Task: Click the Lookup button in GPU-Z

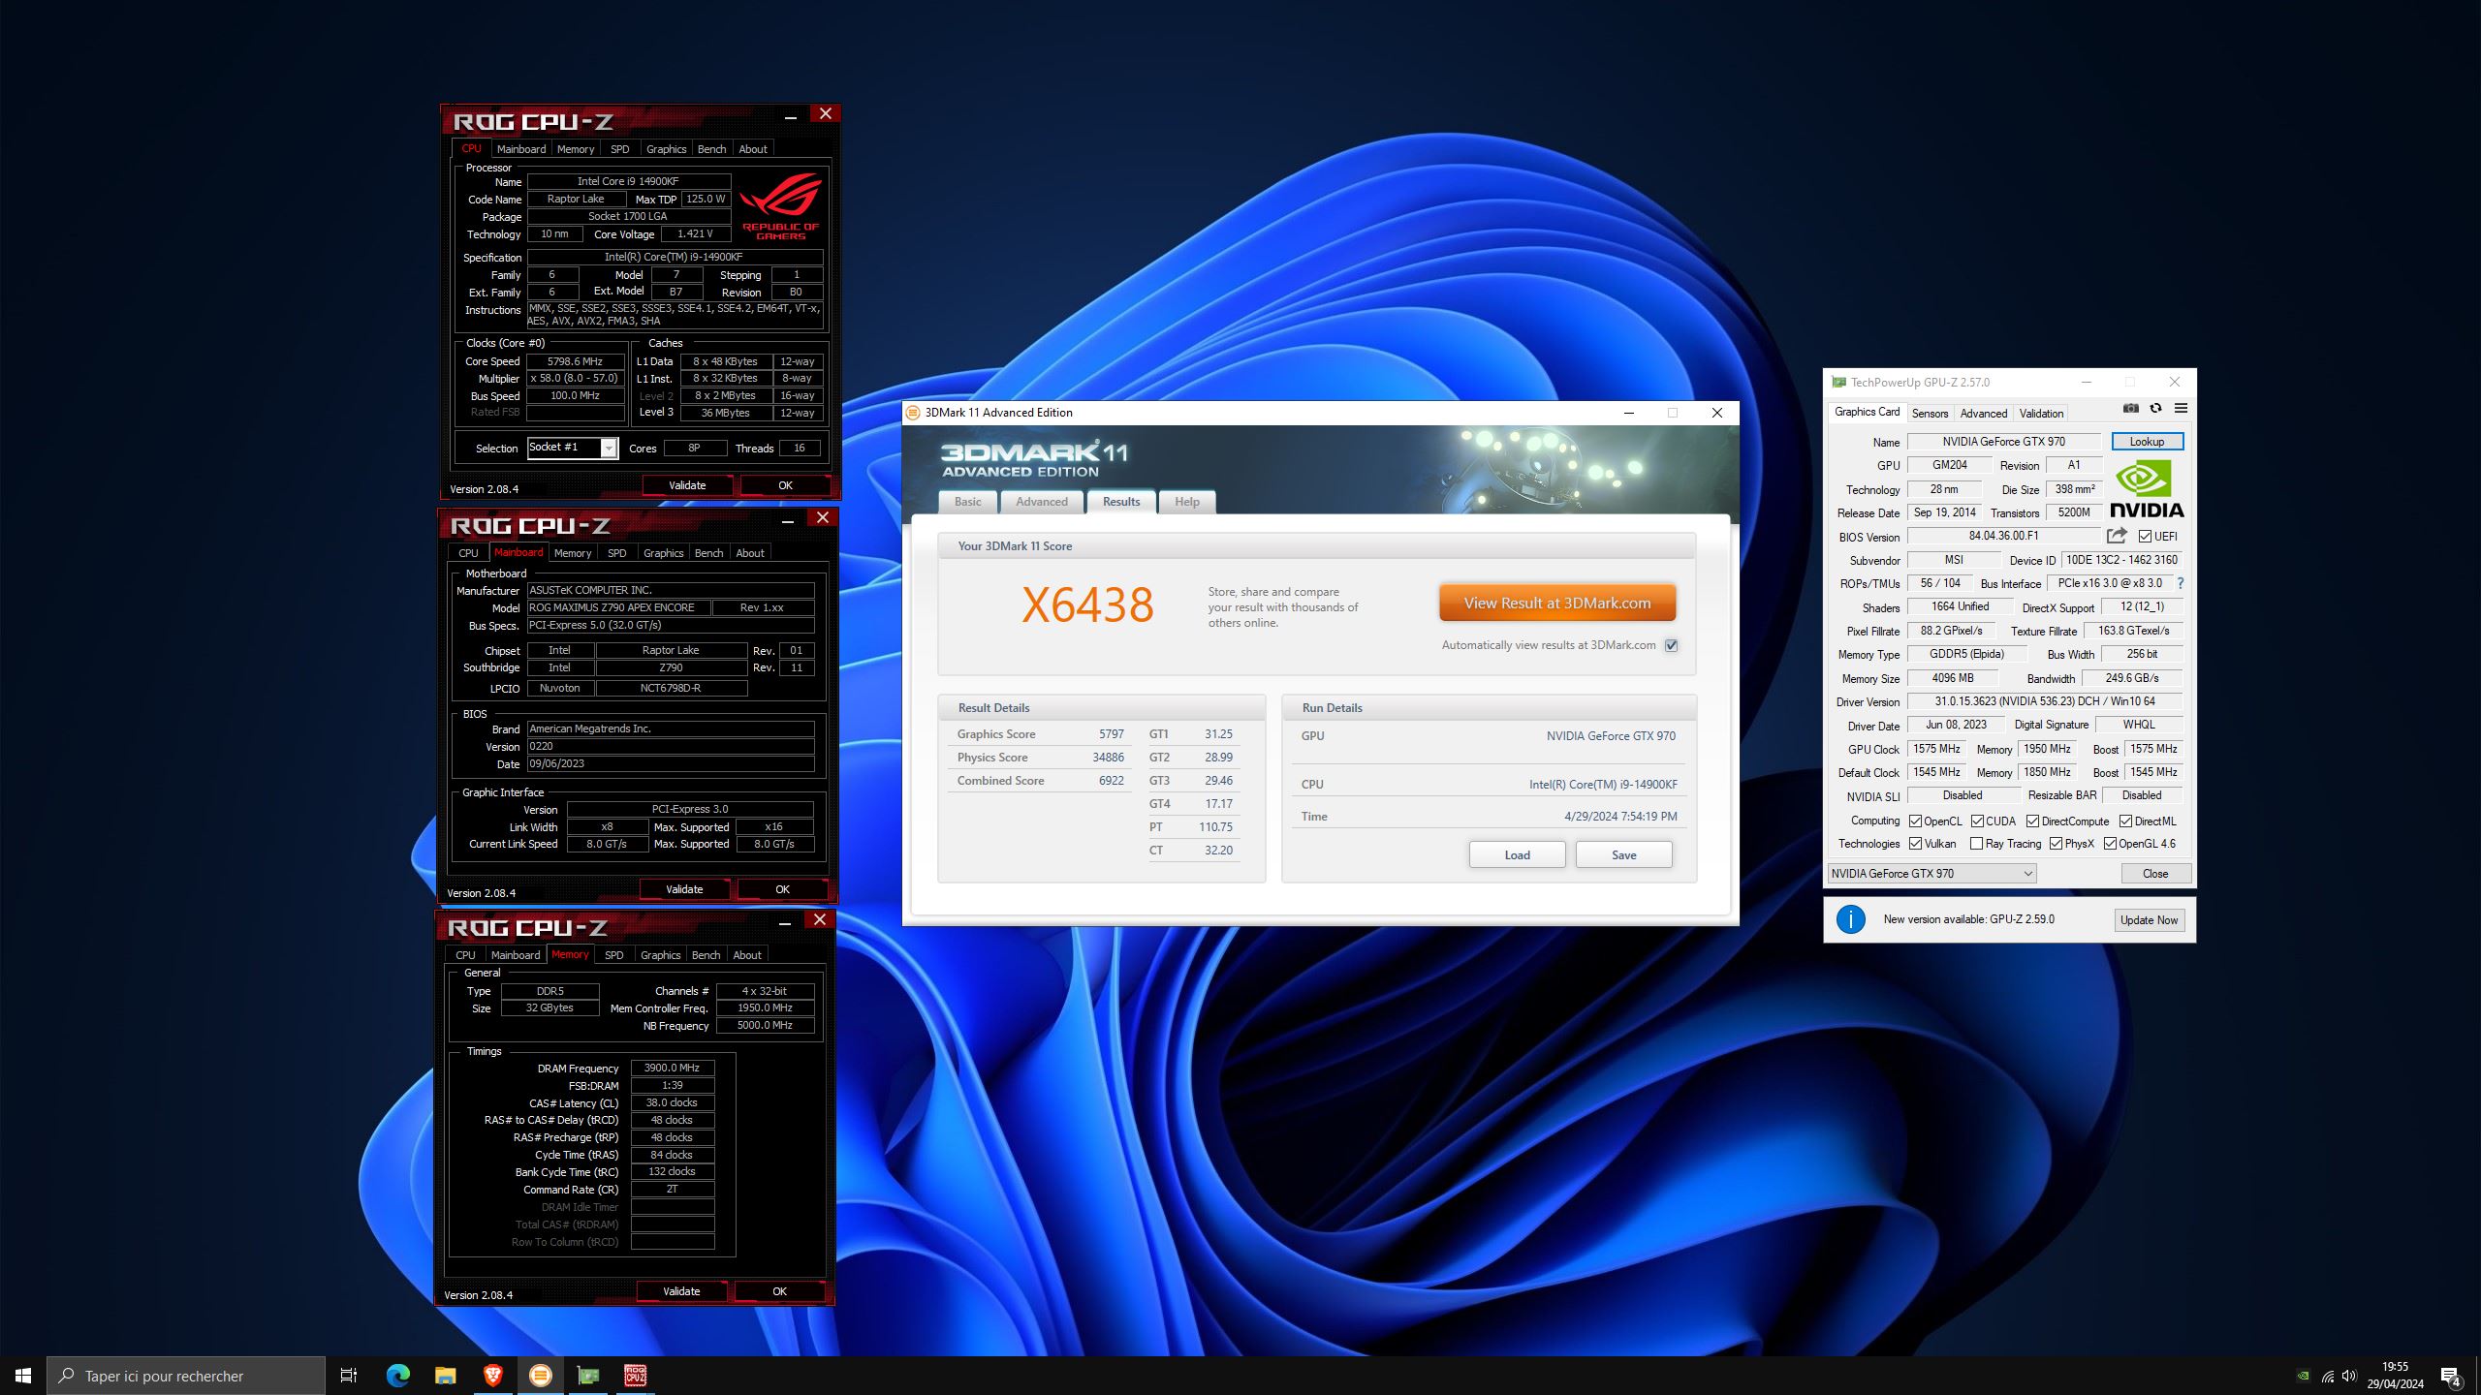Action: (2147, 442)
